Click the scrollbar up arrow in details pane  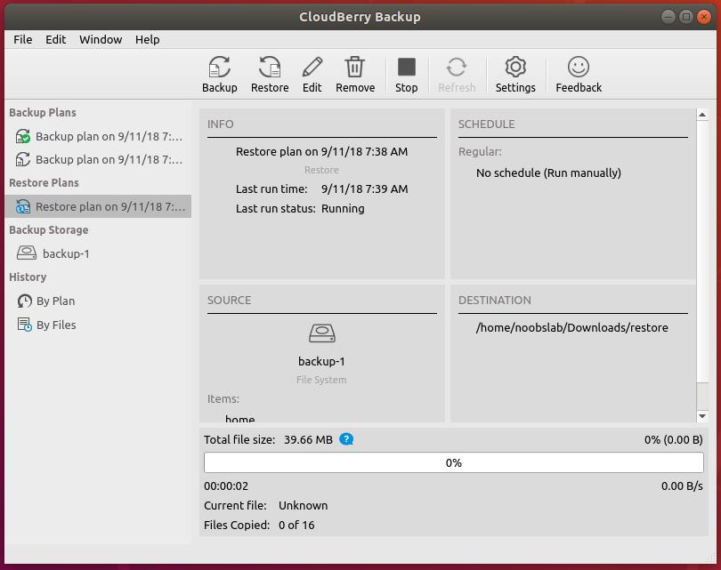[702, 115]
